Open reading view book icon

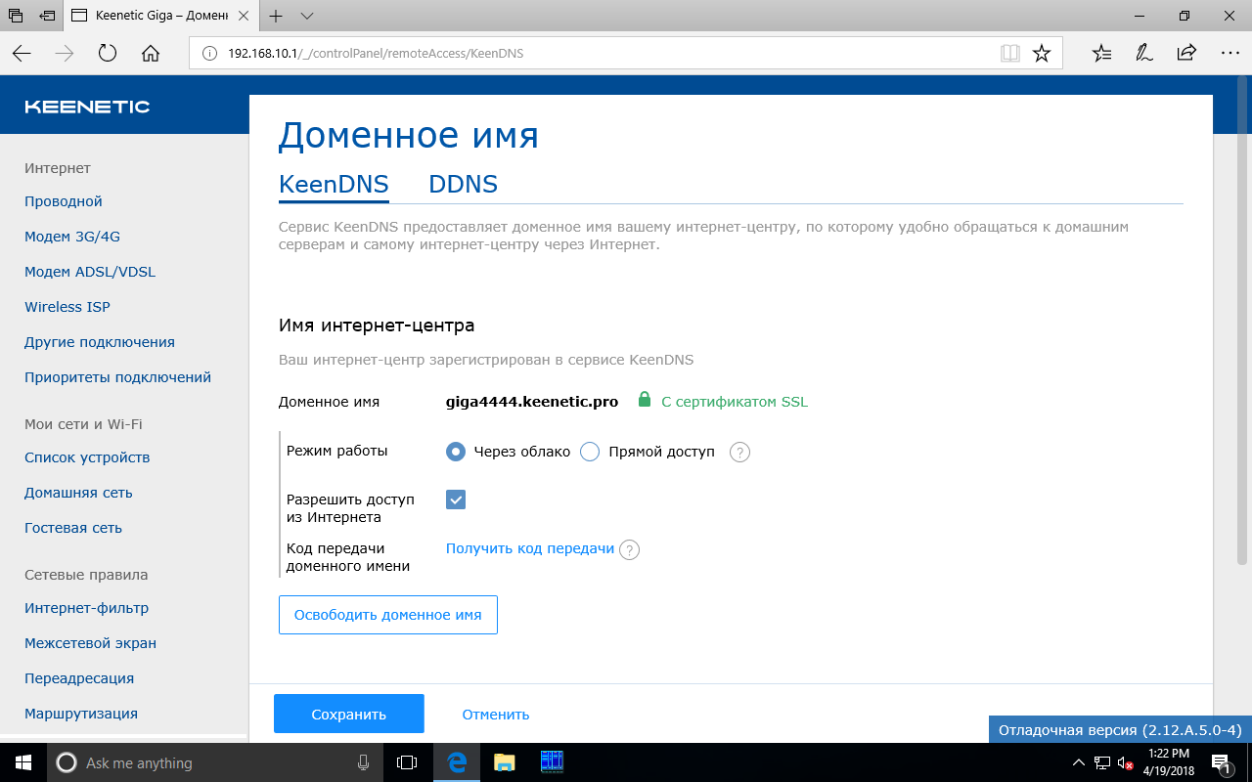tap(1010, 54)
